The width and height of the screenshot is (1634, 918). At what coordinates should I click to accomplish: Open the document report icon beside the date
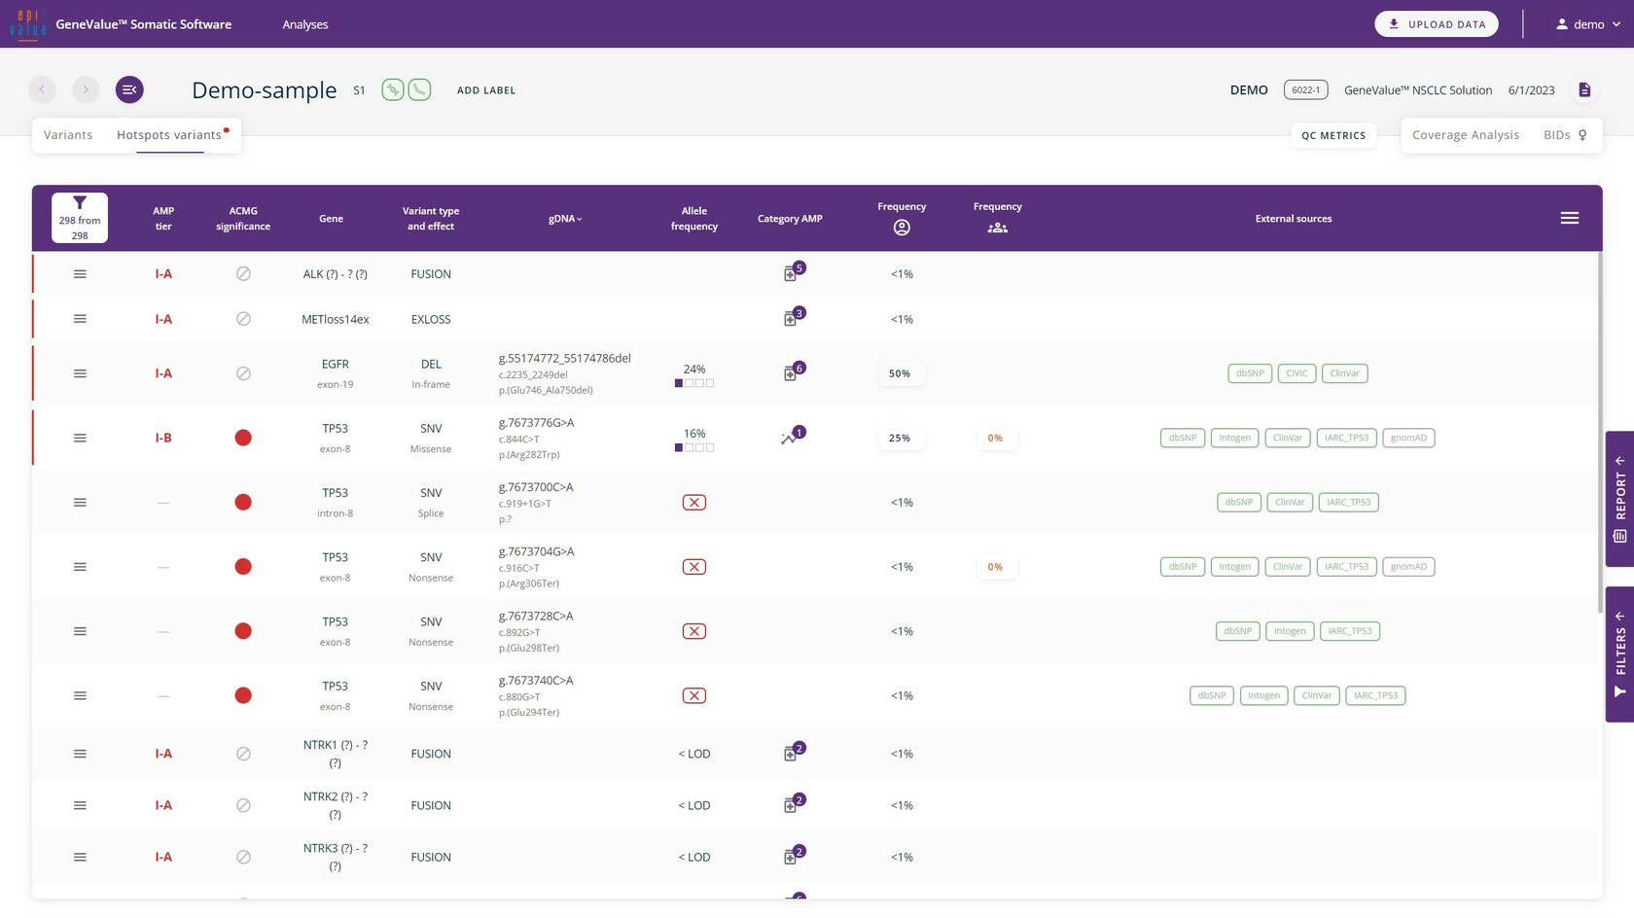pos(1584,90)
